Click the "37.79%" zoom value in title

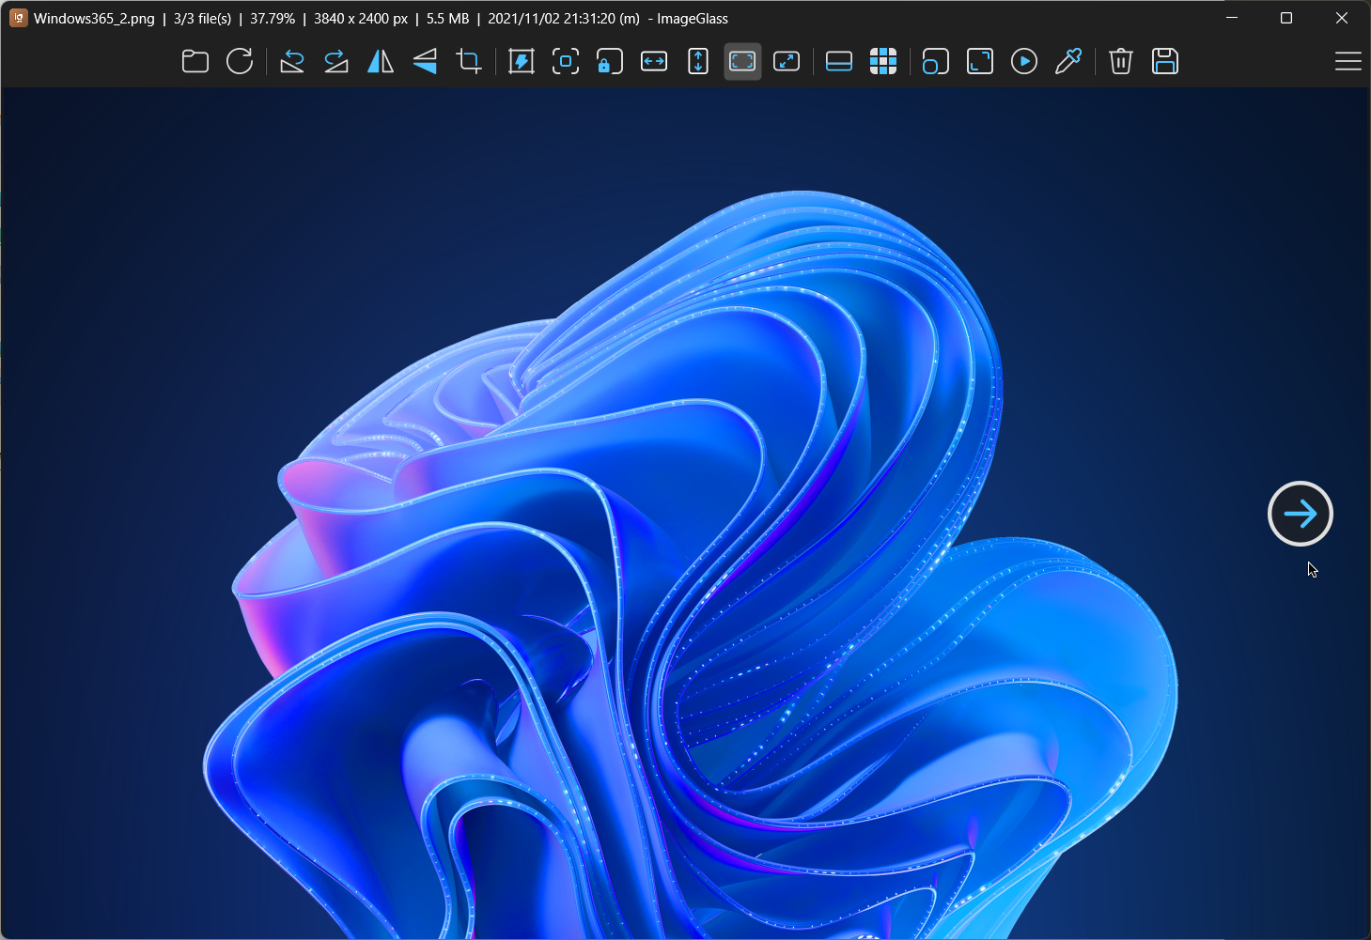tap(273, 19)
